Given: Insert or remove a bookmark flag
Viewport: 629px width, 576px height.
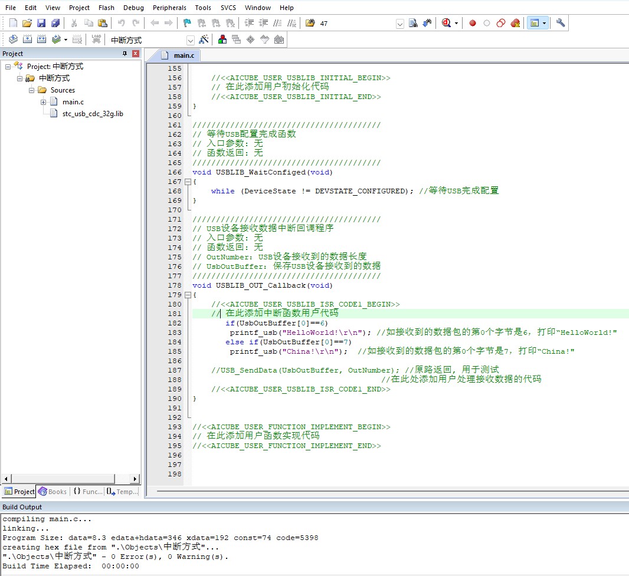Looking at the screenshot, I should pos(187,23).
